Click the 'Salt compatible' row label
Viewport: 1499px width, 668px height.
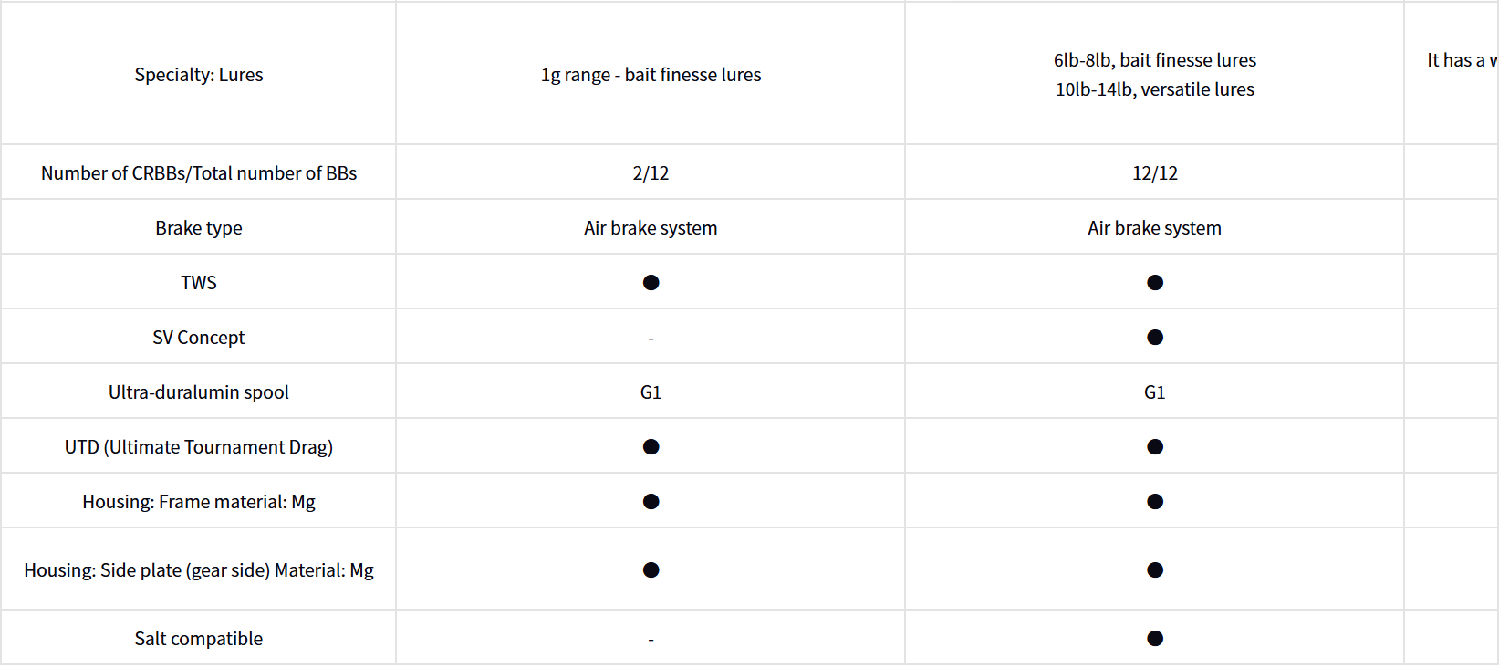[x=199, y=639]
